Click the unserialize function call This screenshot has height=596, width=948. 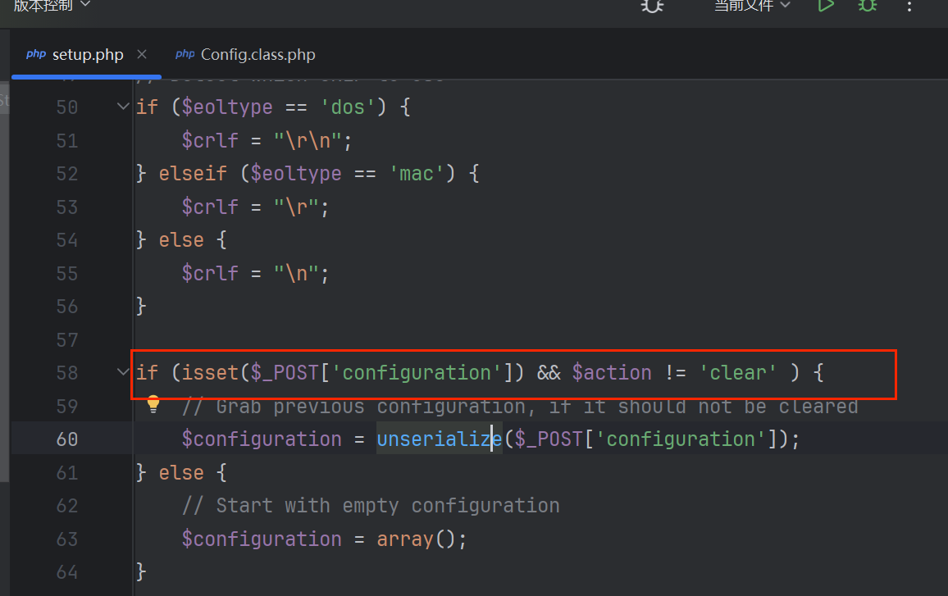tap(439, 439)
